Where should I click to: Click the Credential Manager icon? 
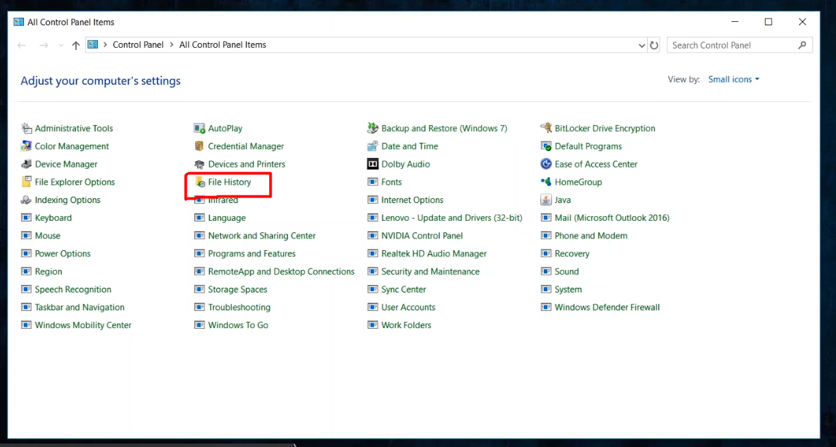[x=200, y=146]
